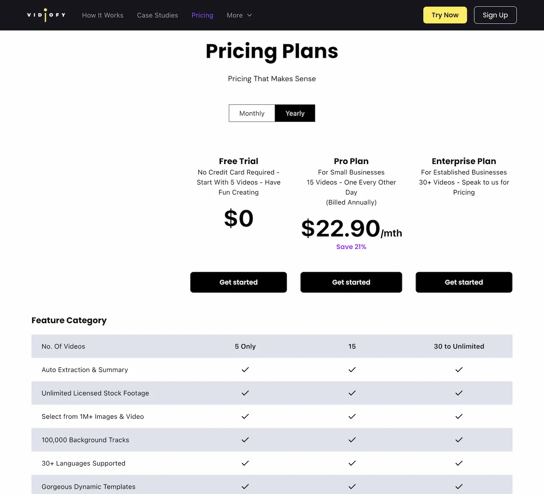Open the How It Works page
This screenshot has width=544, height=494.
103,15
